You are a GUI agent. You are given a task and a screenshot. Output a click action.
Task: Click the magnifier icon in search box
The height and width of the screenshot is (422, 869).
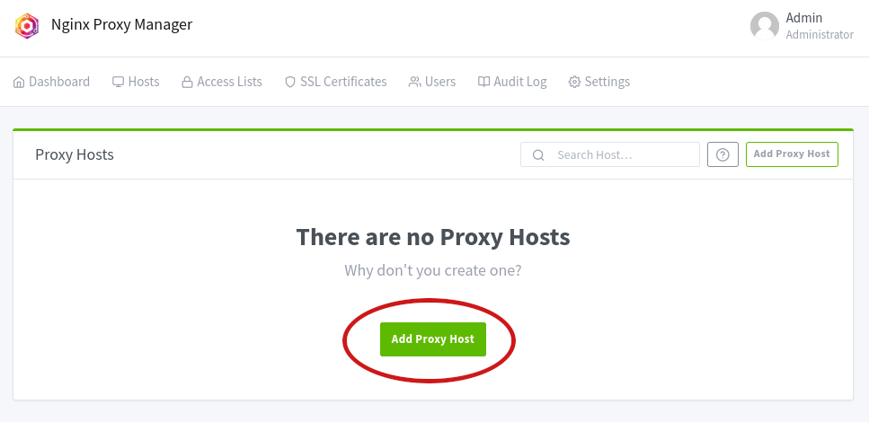pyautogui.click(x=539, y=155)
